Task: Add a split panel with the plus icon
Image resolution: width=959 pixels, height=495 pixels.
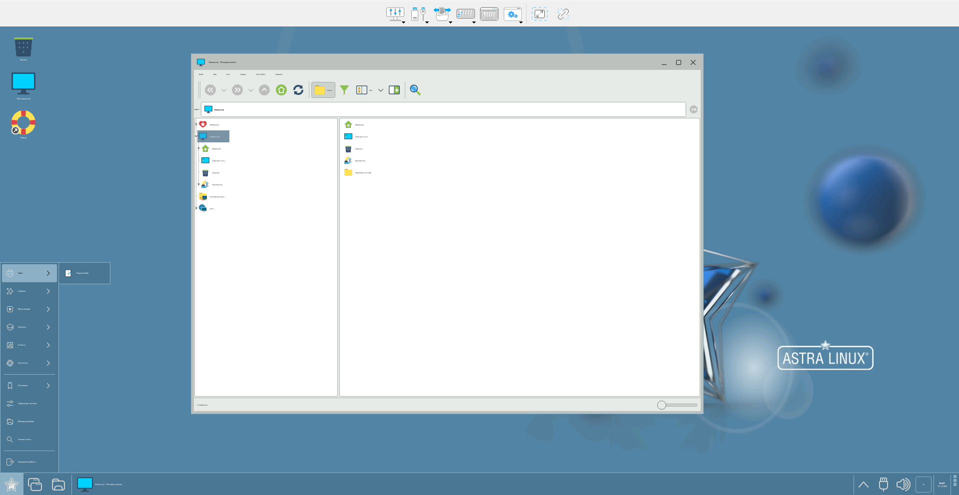Action: 394,90
